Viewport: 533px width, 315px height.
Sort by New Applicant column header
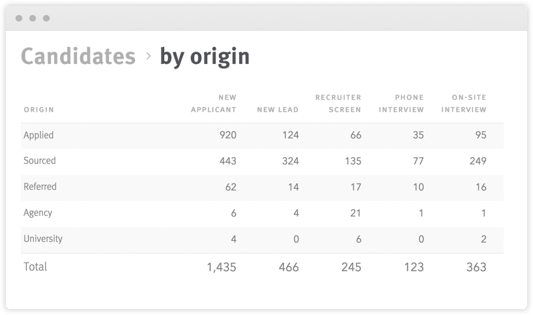214,104
